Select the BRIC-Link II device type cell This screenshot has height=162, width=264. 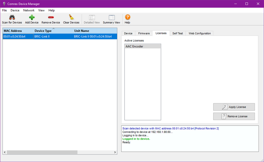(53, 37)
